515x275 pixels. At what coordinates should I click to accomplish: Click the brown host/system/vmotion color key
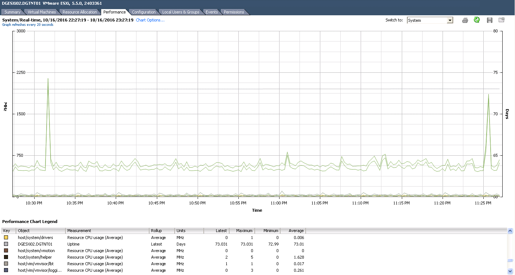(6, 251)
